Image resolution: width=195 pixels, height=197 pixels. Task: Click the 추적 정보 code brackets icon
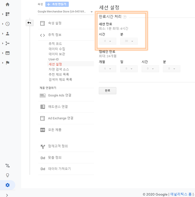pyautogui.click(x=43, y=35)
